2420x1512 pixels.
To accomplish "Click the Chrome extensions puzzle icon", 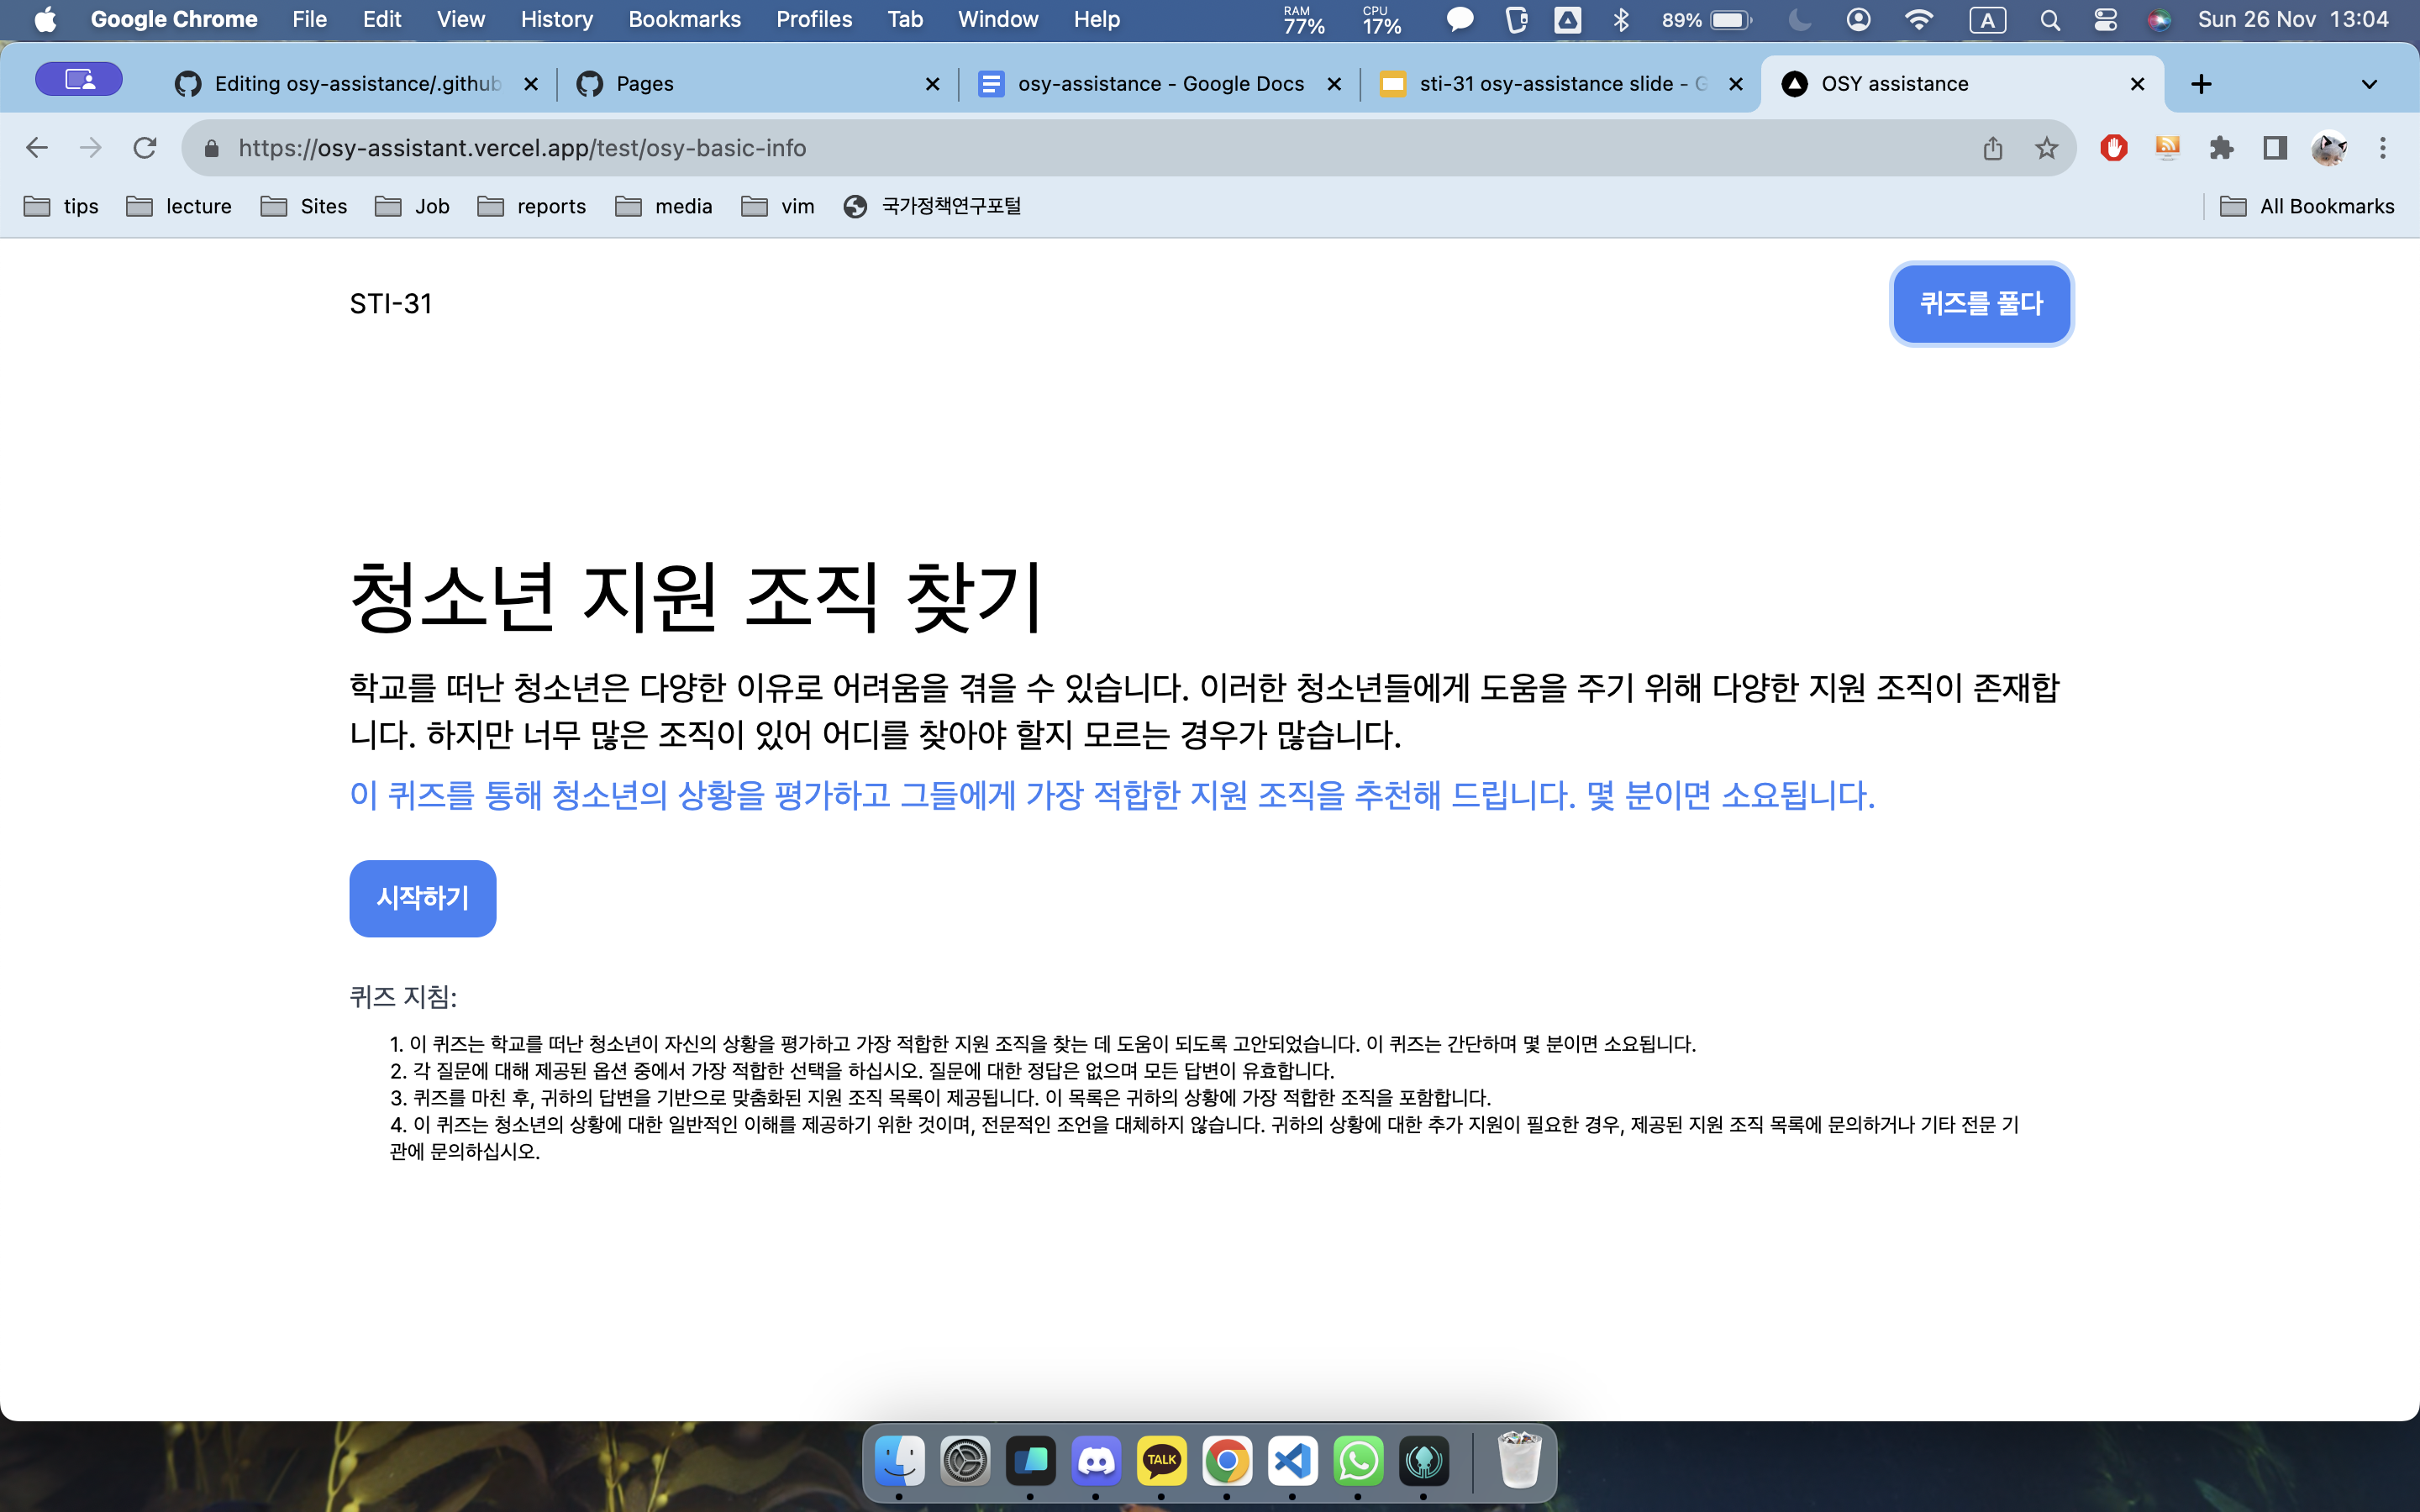I will point(2221,148).
